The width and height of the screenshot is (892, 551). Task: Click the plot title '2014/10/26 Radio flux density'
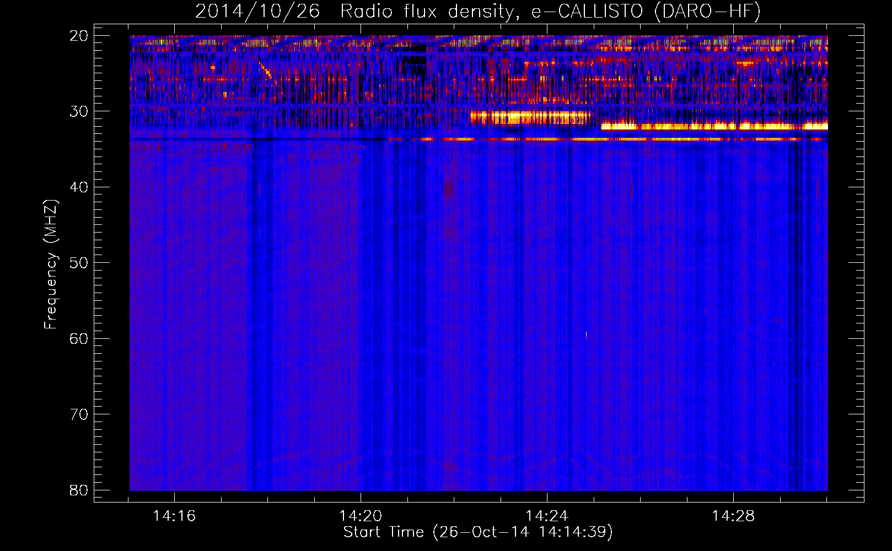tap(357, 12)
